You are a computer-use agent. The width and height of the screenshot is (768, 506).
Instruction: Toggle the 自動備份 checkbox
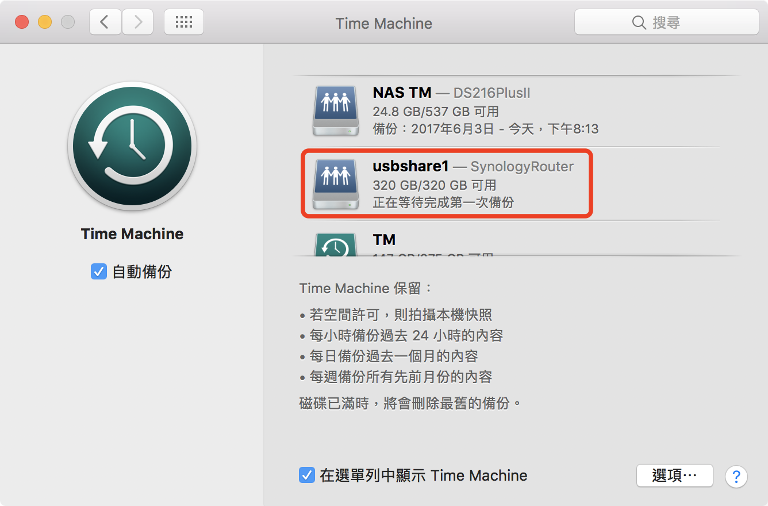(x=99, y=271)
